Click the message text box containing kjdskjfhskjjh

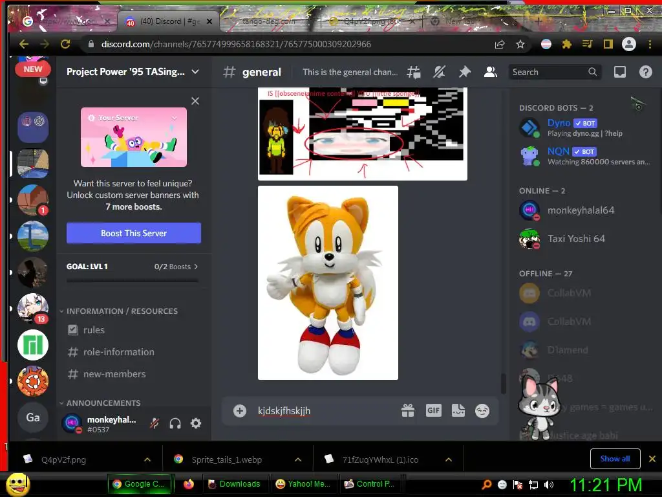[325, 411]
